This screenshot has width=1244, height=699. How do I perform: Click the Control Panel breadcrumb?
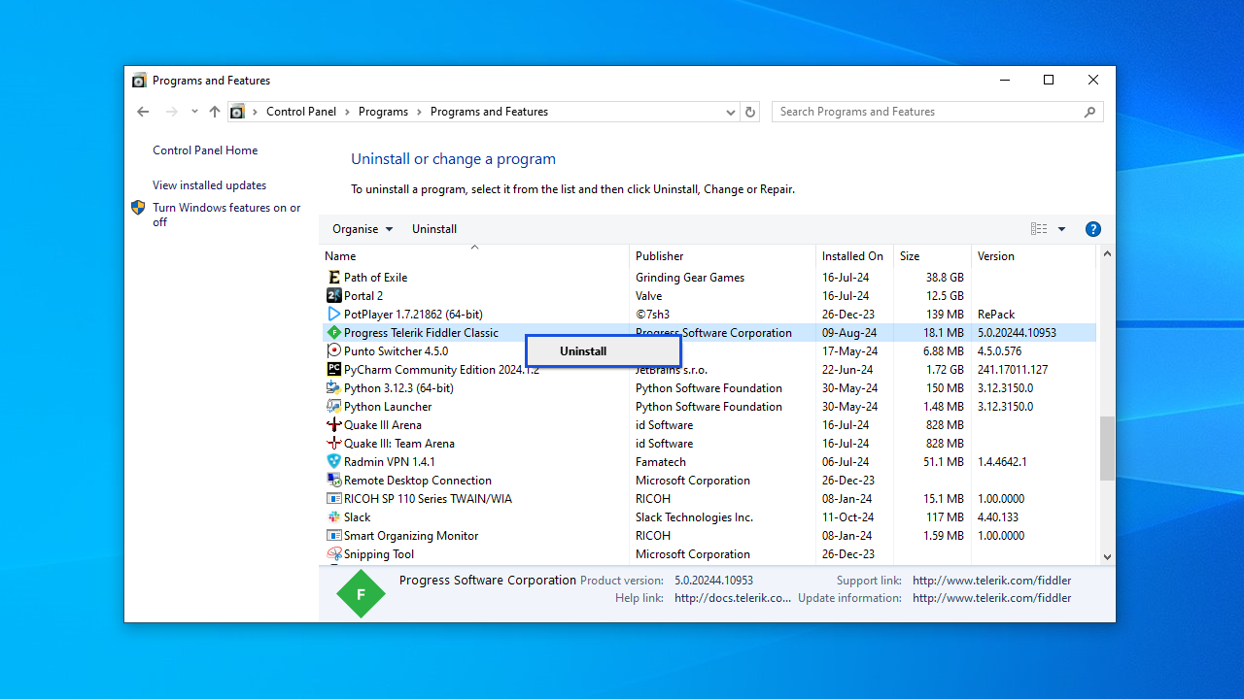point(301,112)
